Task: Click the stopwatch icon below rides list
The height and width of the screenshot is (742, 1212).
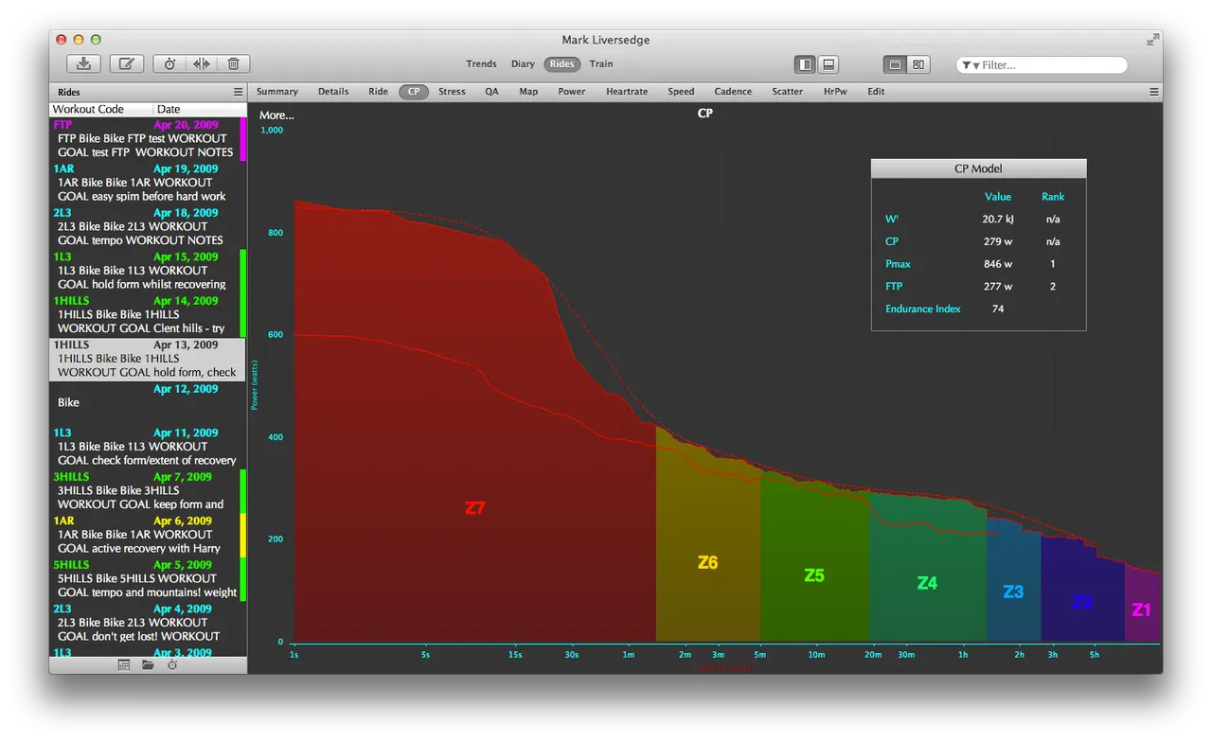Action: [172, 665]
